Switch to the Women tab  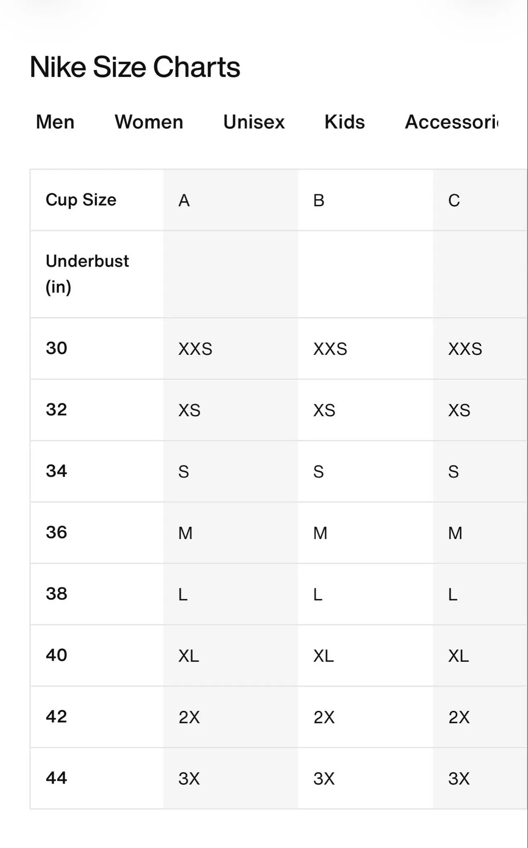point(149,122)
